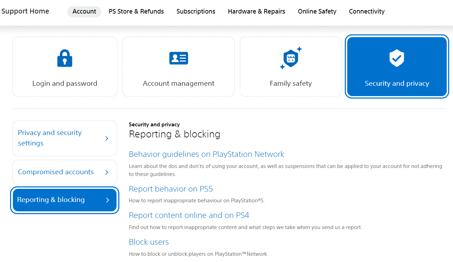The image size is (453, 262).
Task: Switch to the Hardware & Repairs tab
Action: point(256,11)
